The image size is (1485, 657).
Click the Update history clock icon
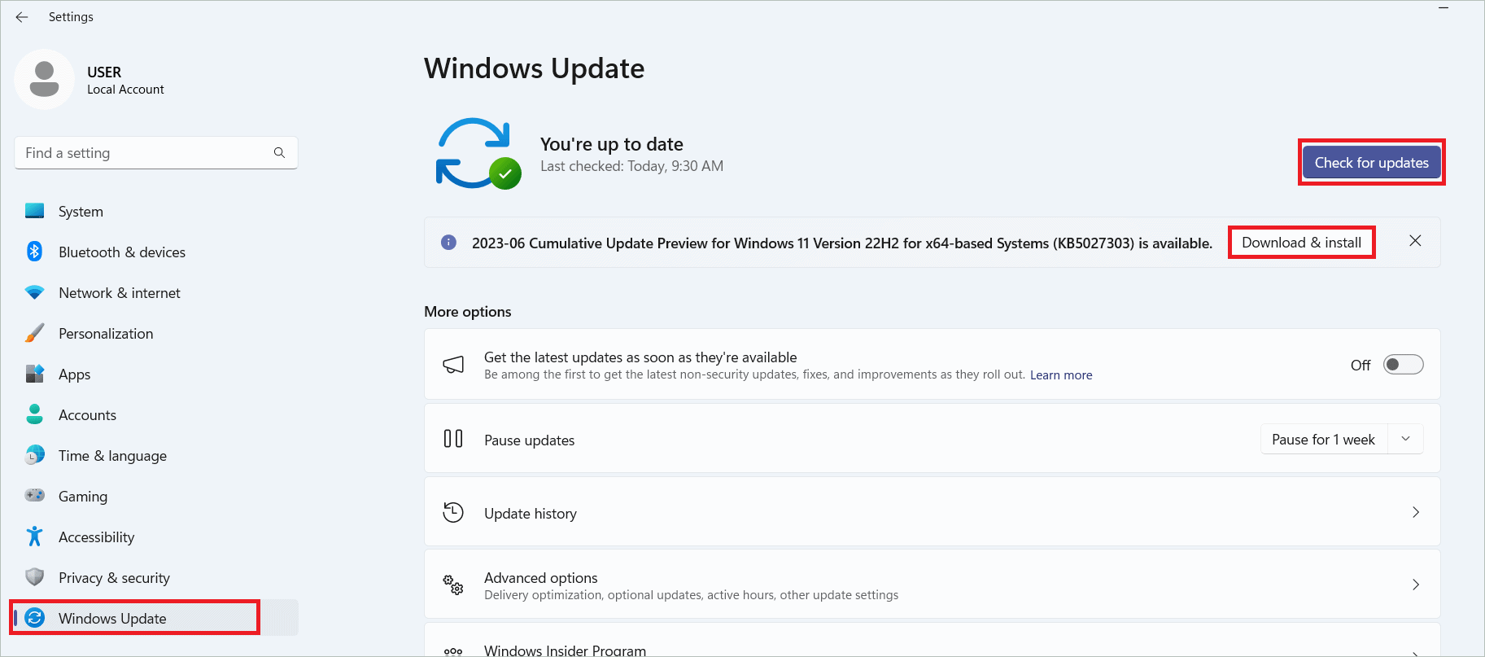click(x=453, y=512)
